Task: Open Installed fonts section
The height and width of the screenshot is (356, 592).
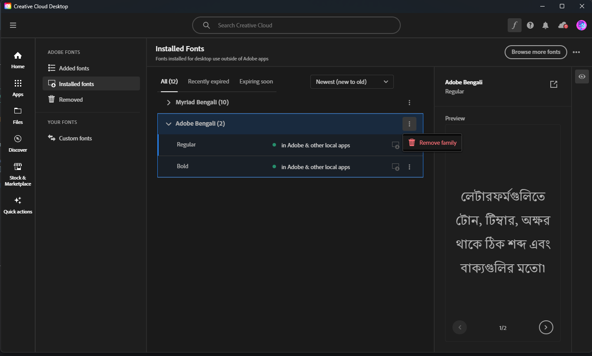Action: tap(91, 84)
